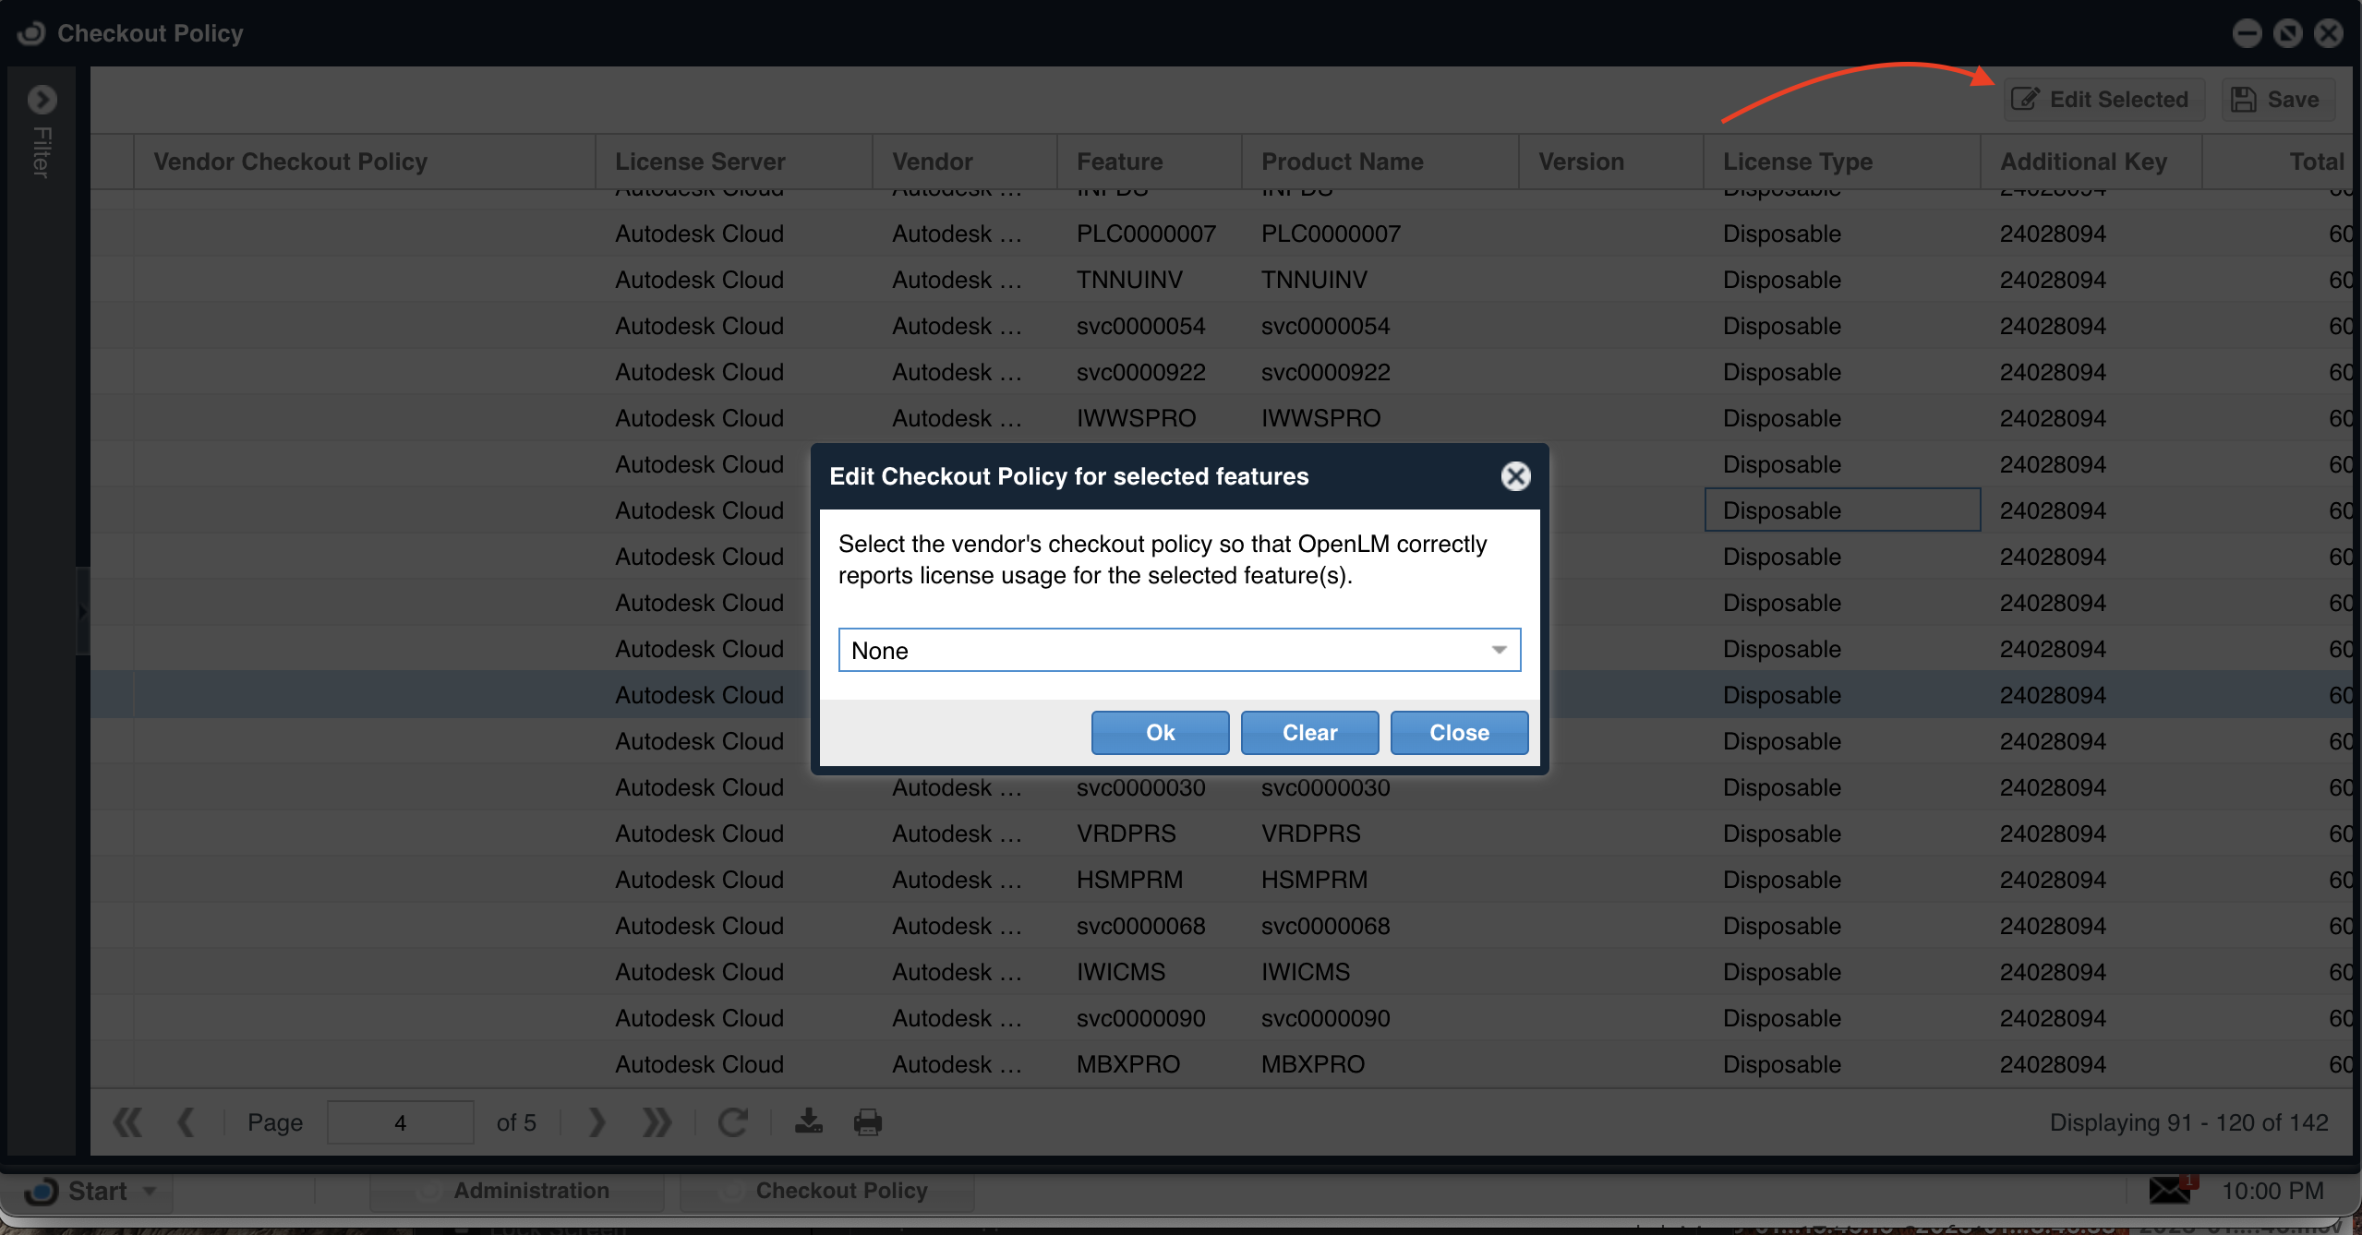
Task: Click the Ok button in dialog
Action: 1160,733
